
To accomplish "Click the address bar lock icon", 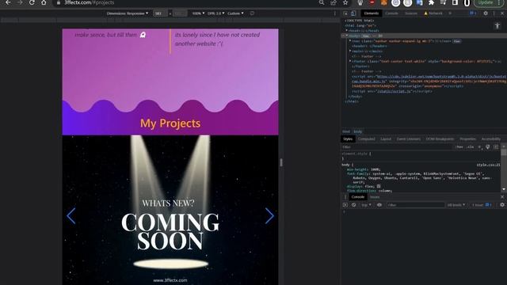I will coord(59,2).
